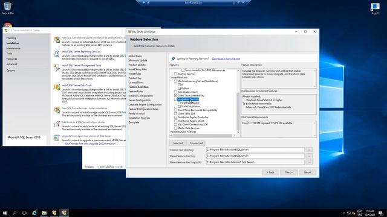Click the Management Tools icon in Installation Center
Screen dimensions: 387x217
pyautogui.click(x=57, y=67)
